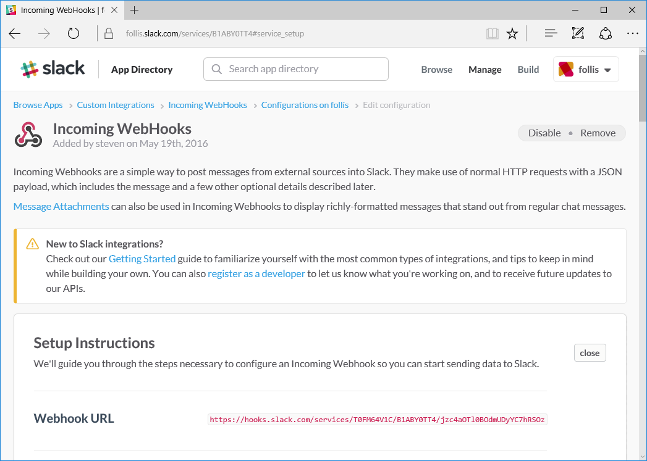Add page to favorites star icon
The height and width of the screenshot is (461, 647).
click(x=512, y=34)
